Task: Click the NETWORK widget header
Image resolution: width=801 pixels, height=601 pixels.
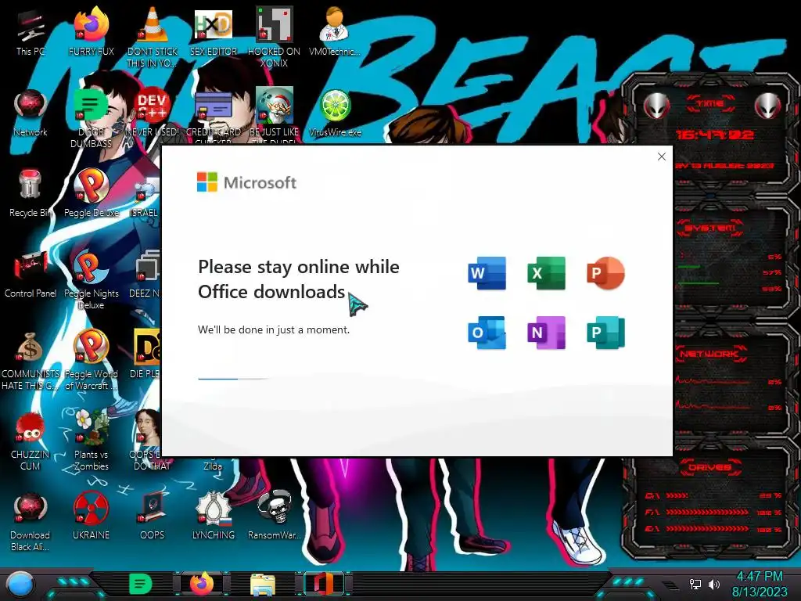Action: (710, 354)
